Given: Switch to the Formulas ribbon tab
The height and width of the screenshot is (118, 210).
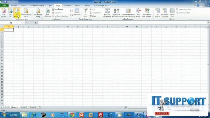Looking at the screenshot, I should click(50, 6).
